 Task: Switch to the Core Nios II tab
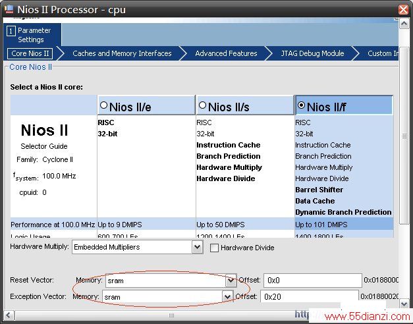pos(30,53)
